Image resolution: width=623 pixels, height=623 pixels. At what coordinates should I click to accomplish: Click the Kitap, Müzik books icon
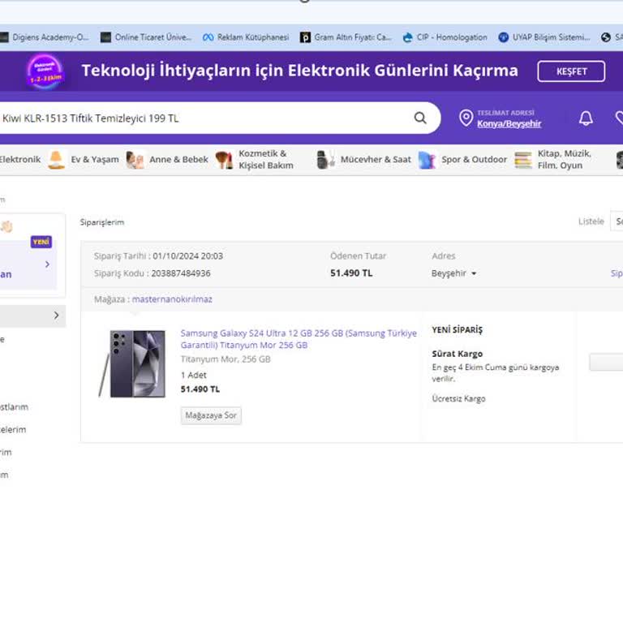tap(523, 160)
